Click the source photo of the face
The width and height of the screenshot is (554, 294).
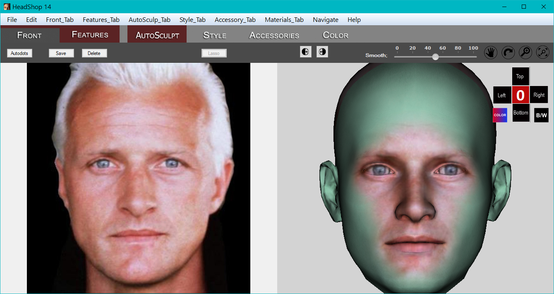(139, 178)
